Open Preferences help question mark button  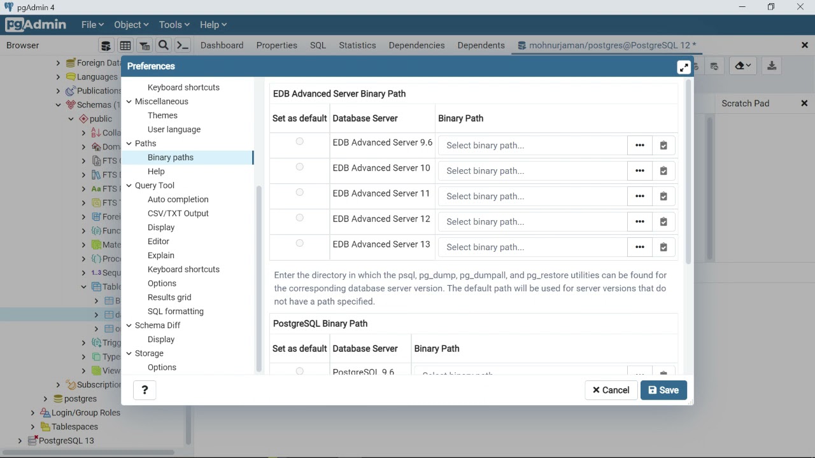pyautogui.click(x=145, y=390)
